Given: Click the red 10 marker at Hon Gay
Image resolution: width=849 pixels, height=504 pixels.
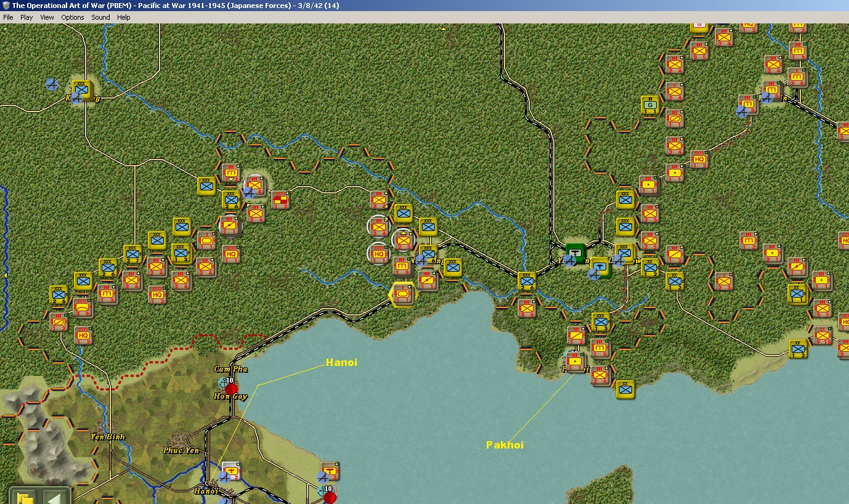Looking at the screenshot, I should [231, 389].
